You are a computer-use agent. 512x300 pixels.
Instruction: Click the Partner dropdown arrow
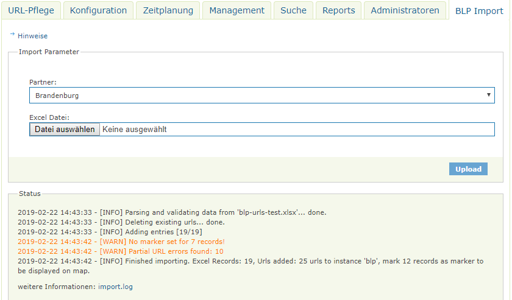488,96
